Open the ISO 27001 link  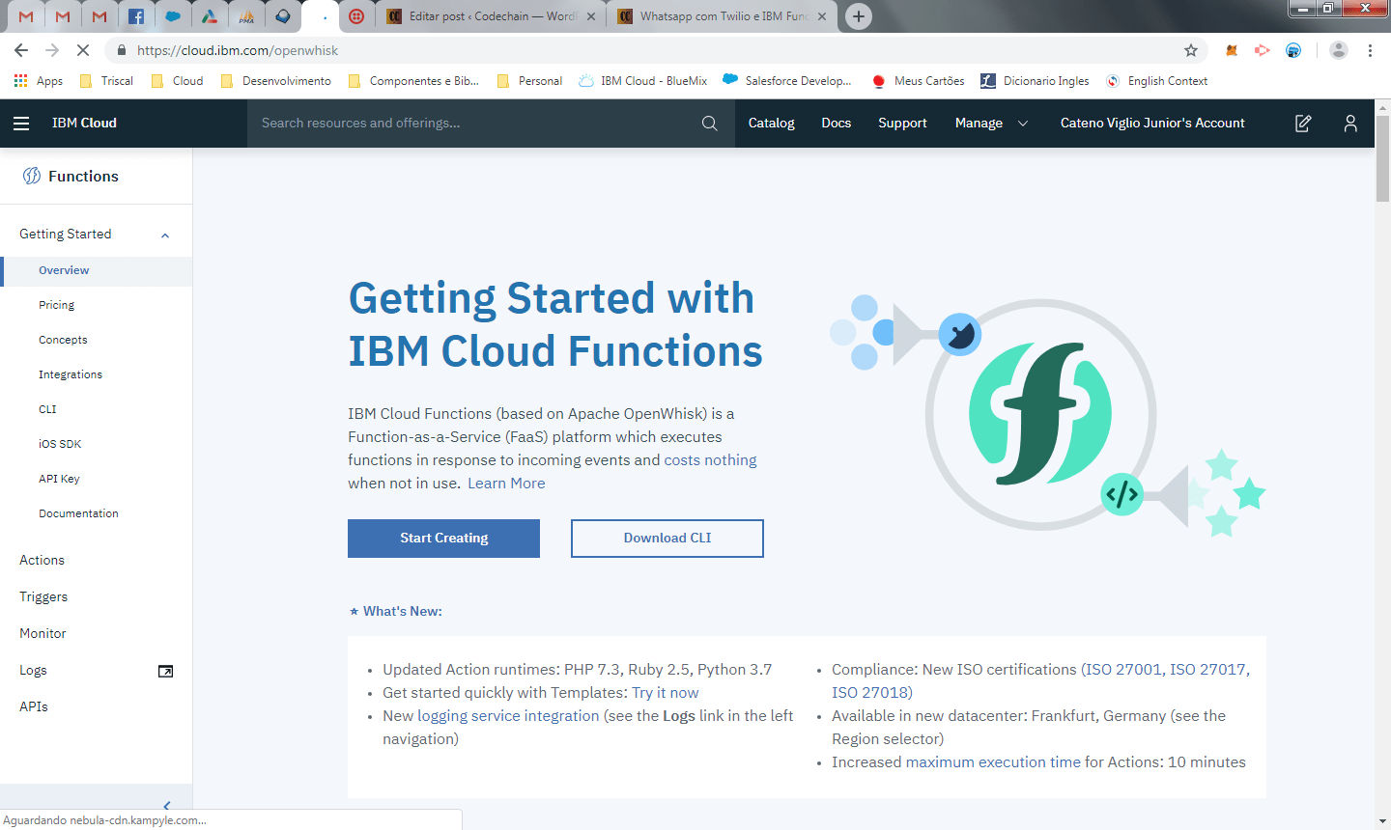[1123, 670]
